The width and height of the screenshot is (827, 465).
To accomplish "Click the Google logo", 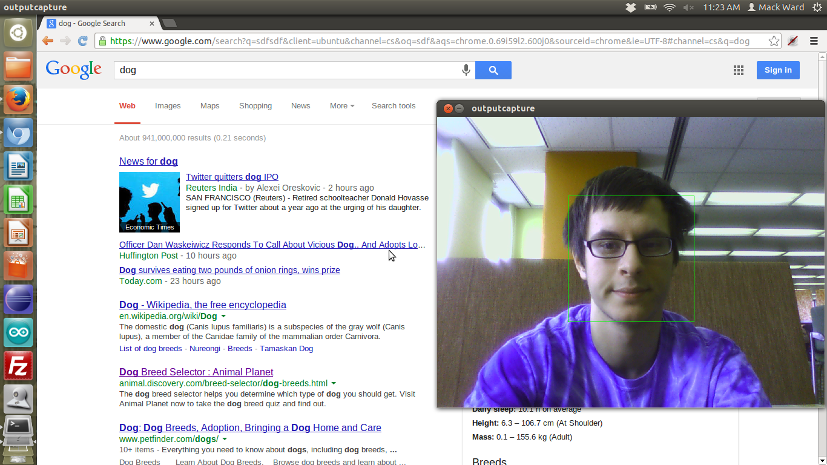I will pos(74,70).
